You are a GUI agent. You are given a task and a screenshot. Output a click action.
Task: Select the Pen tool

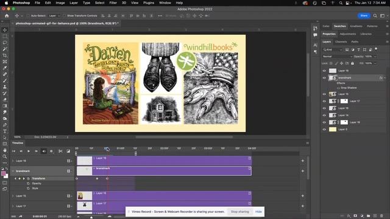coord(5,125)
